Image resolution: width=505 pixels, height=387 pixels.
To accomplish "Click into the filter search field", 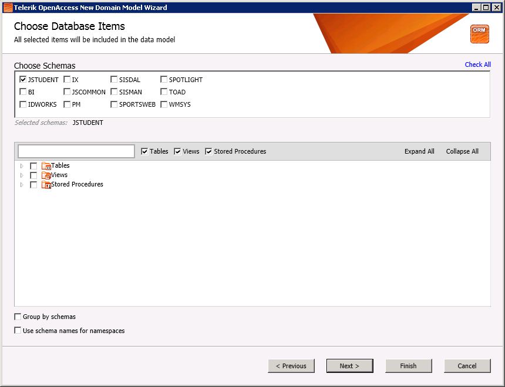I will click(76, 151).
